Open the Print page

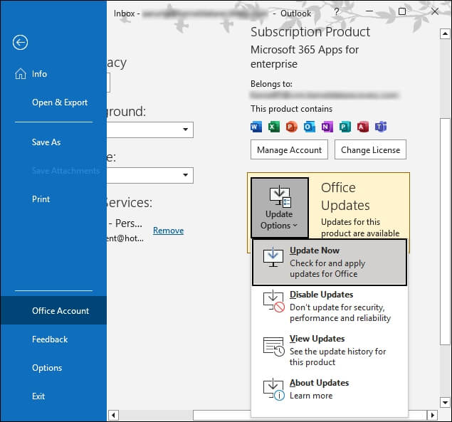53,199
